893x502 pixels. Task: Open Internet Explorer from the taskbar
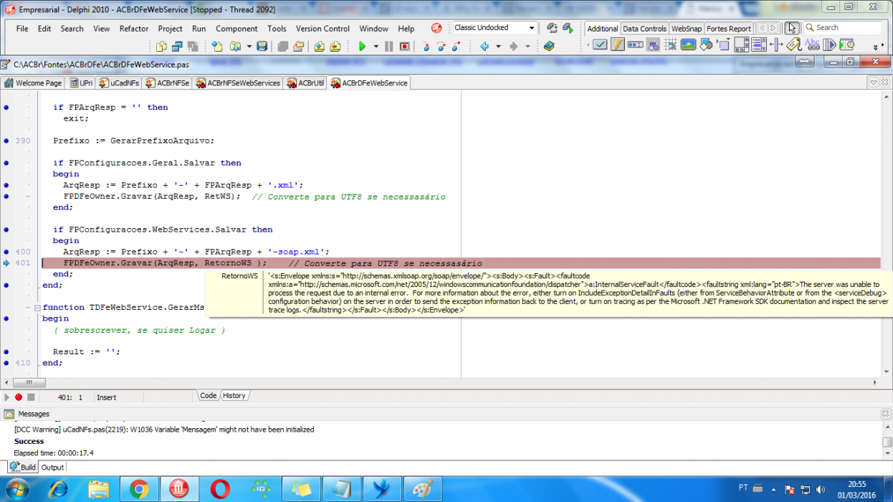(x=59, y=490)
